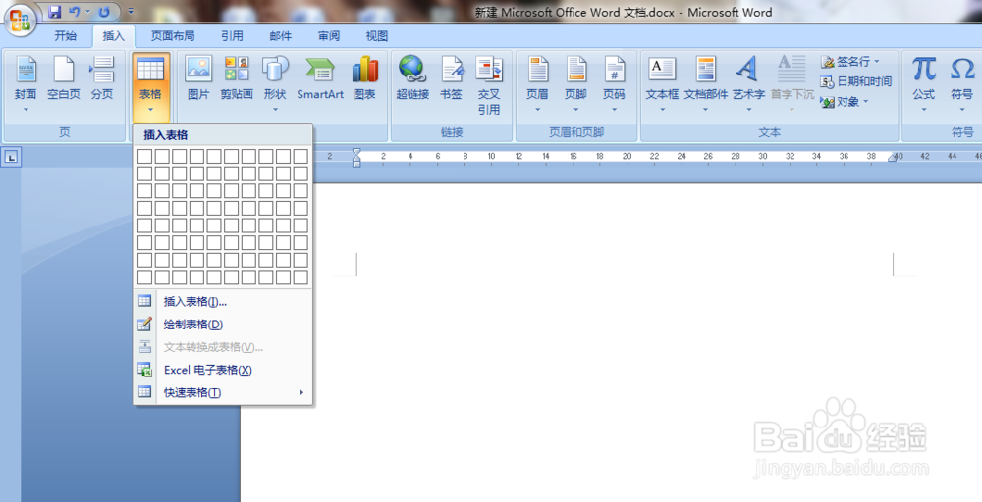Open 文档部件 quick parts menu
Image resolution: width=982 pixels, height=502 pixels.
click(x=706, y=84)
